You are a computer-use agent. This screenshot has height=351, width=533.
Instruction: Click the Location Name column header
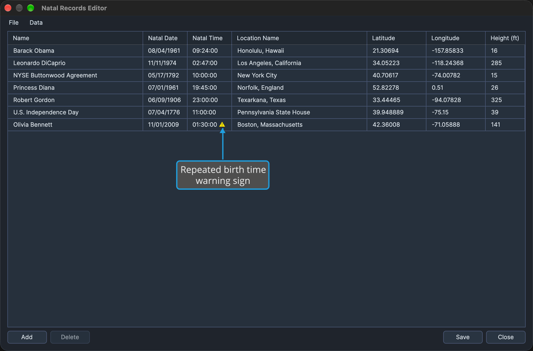300,38
